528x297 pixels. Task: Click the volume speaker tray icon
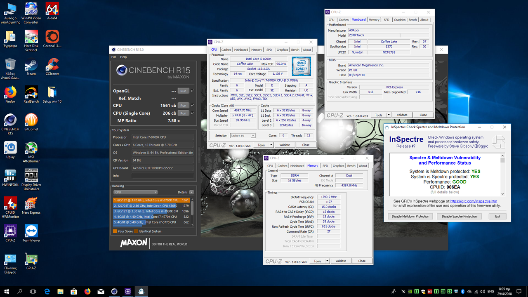(x=482, y=291)
